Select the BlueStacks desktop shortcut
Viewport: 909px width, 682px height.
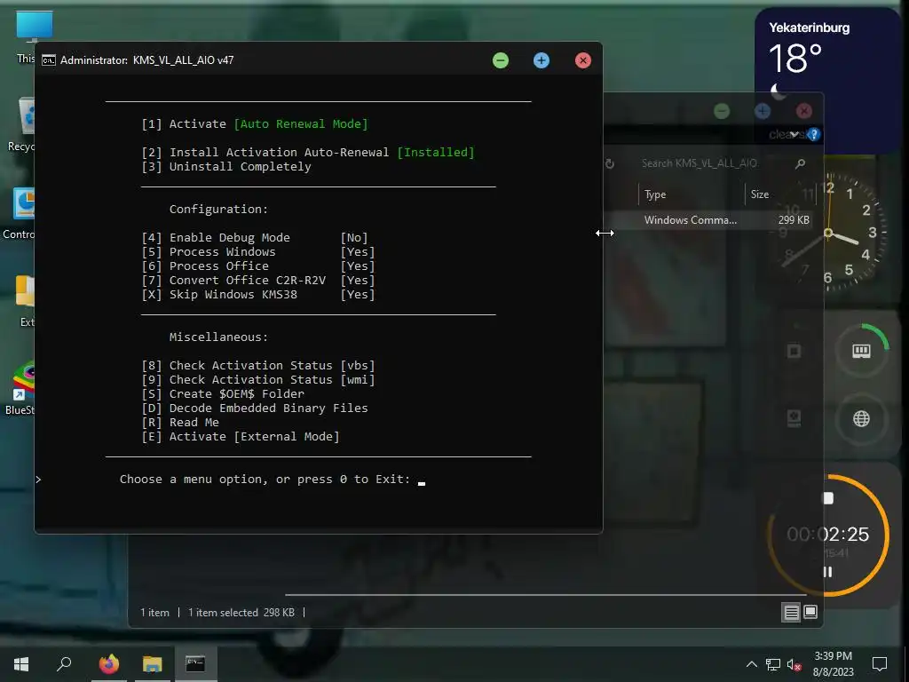(x=21, y=387)
